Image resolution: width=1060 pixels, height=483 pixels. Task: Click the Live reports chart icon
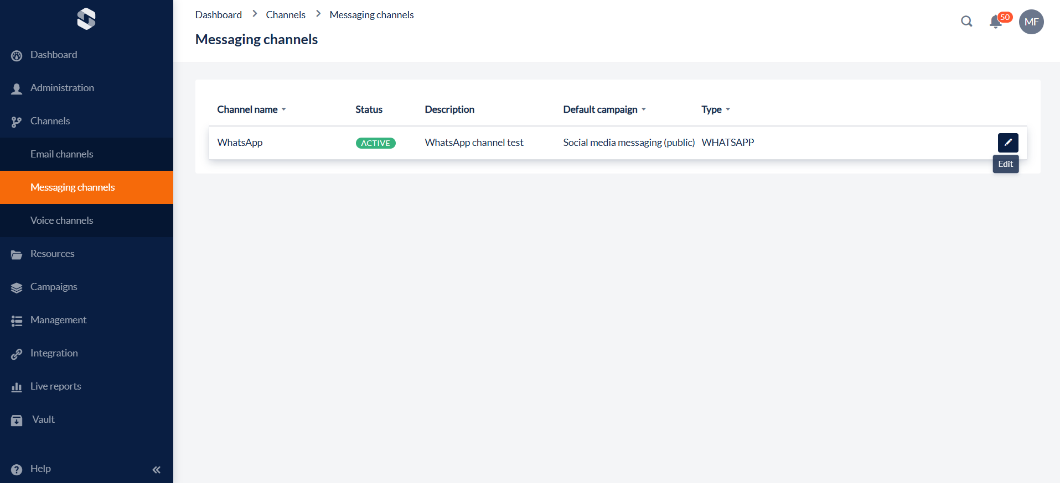tap(17, 387)
